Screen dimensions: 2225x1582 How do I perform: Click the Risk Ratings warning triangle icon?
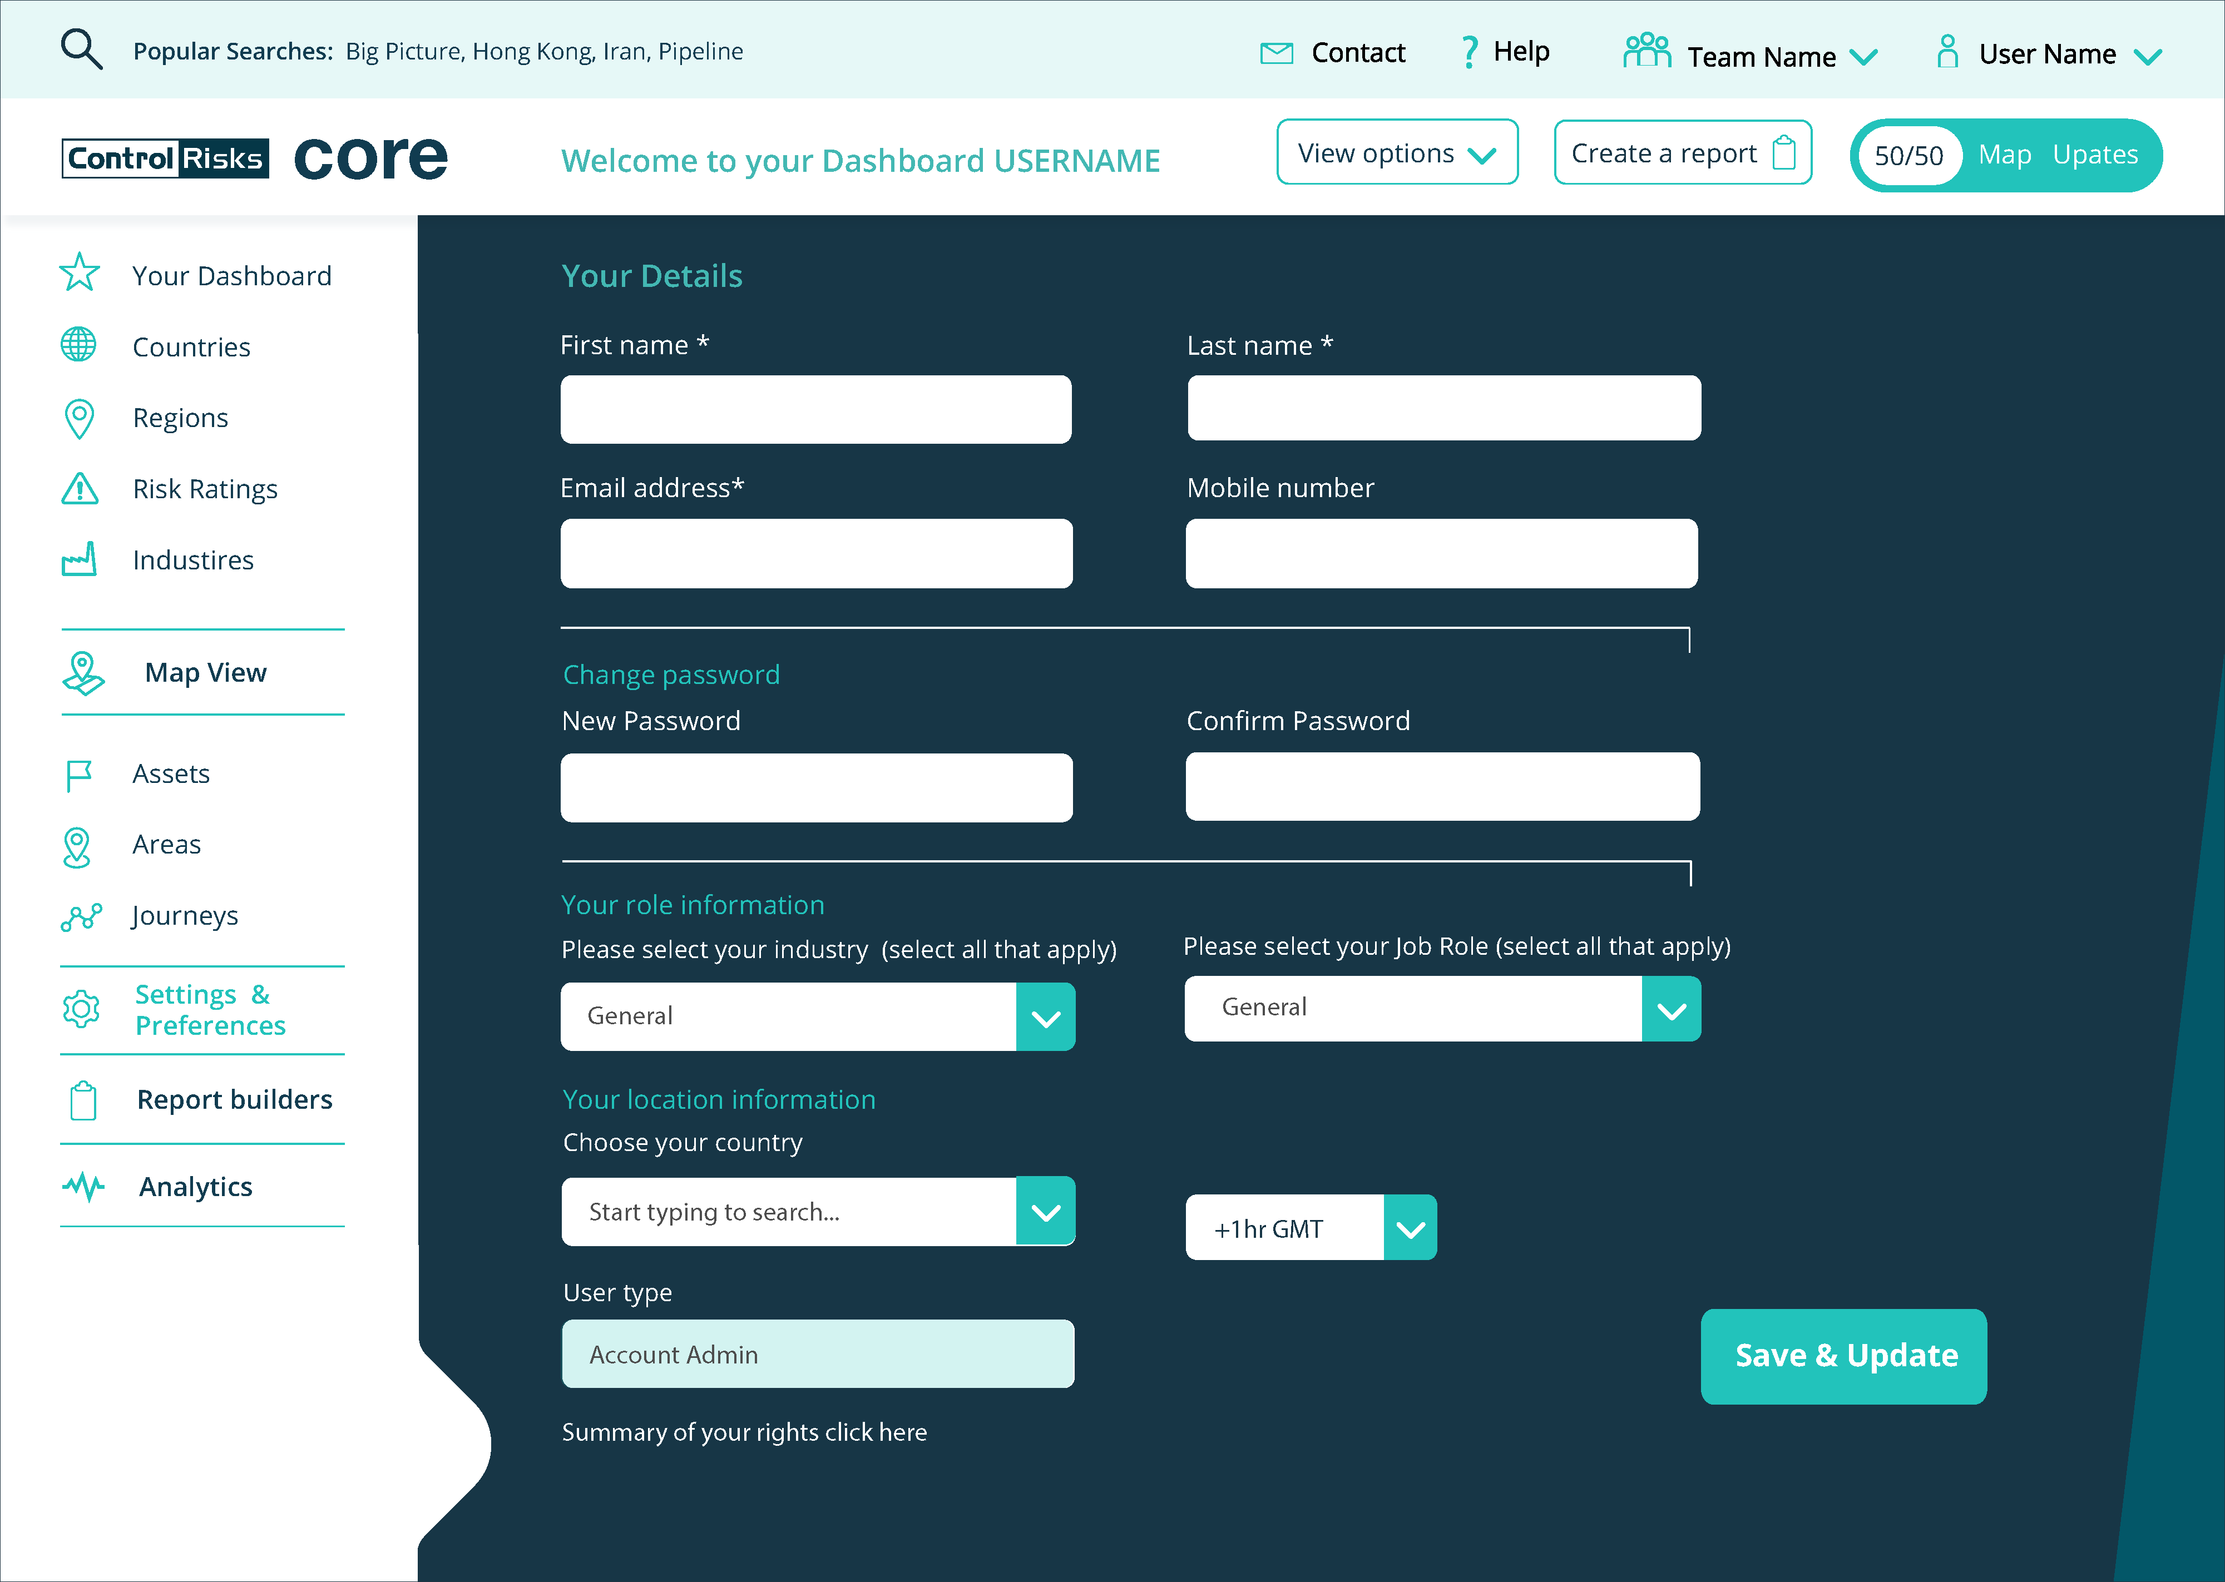(x=80, y=488)
